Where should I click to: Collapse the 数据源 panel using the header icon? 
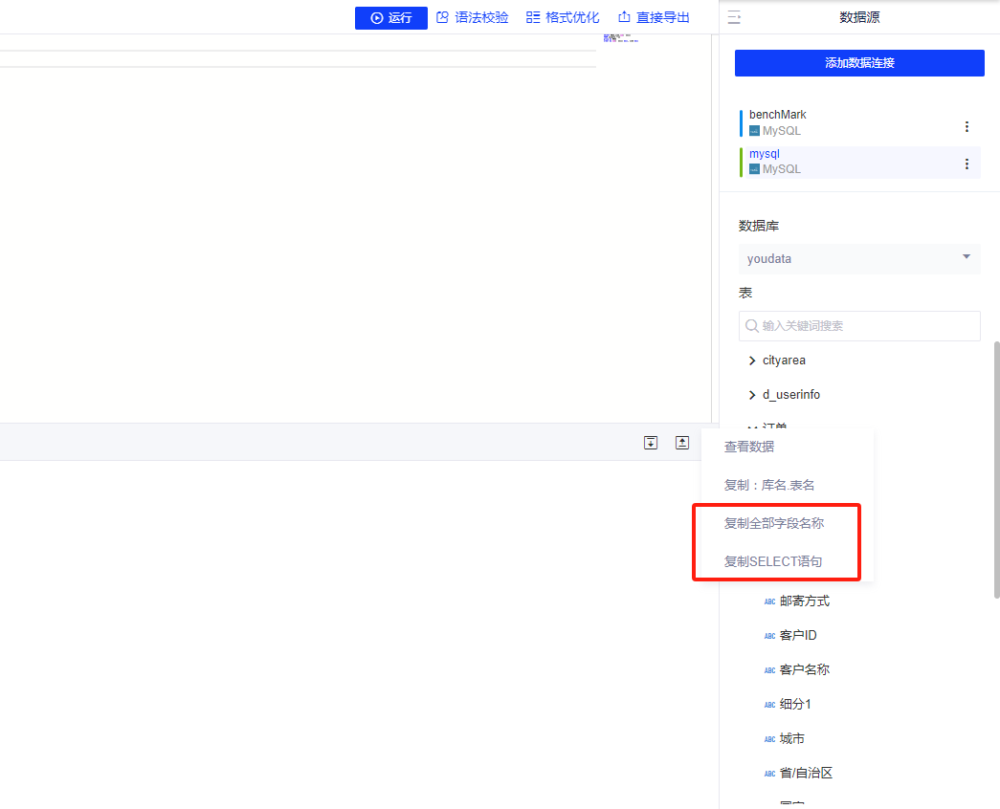pos(734,17)
